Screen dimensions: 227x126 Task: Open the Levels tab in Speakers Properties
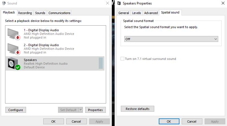point(136,13)
